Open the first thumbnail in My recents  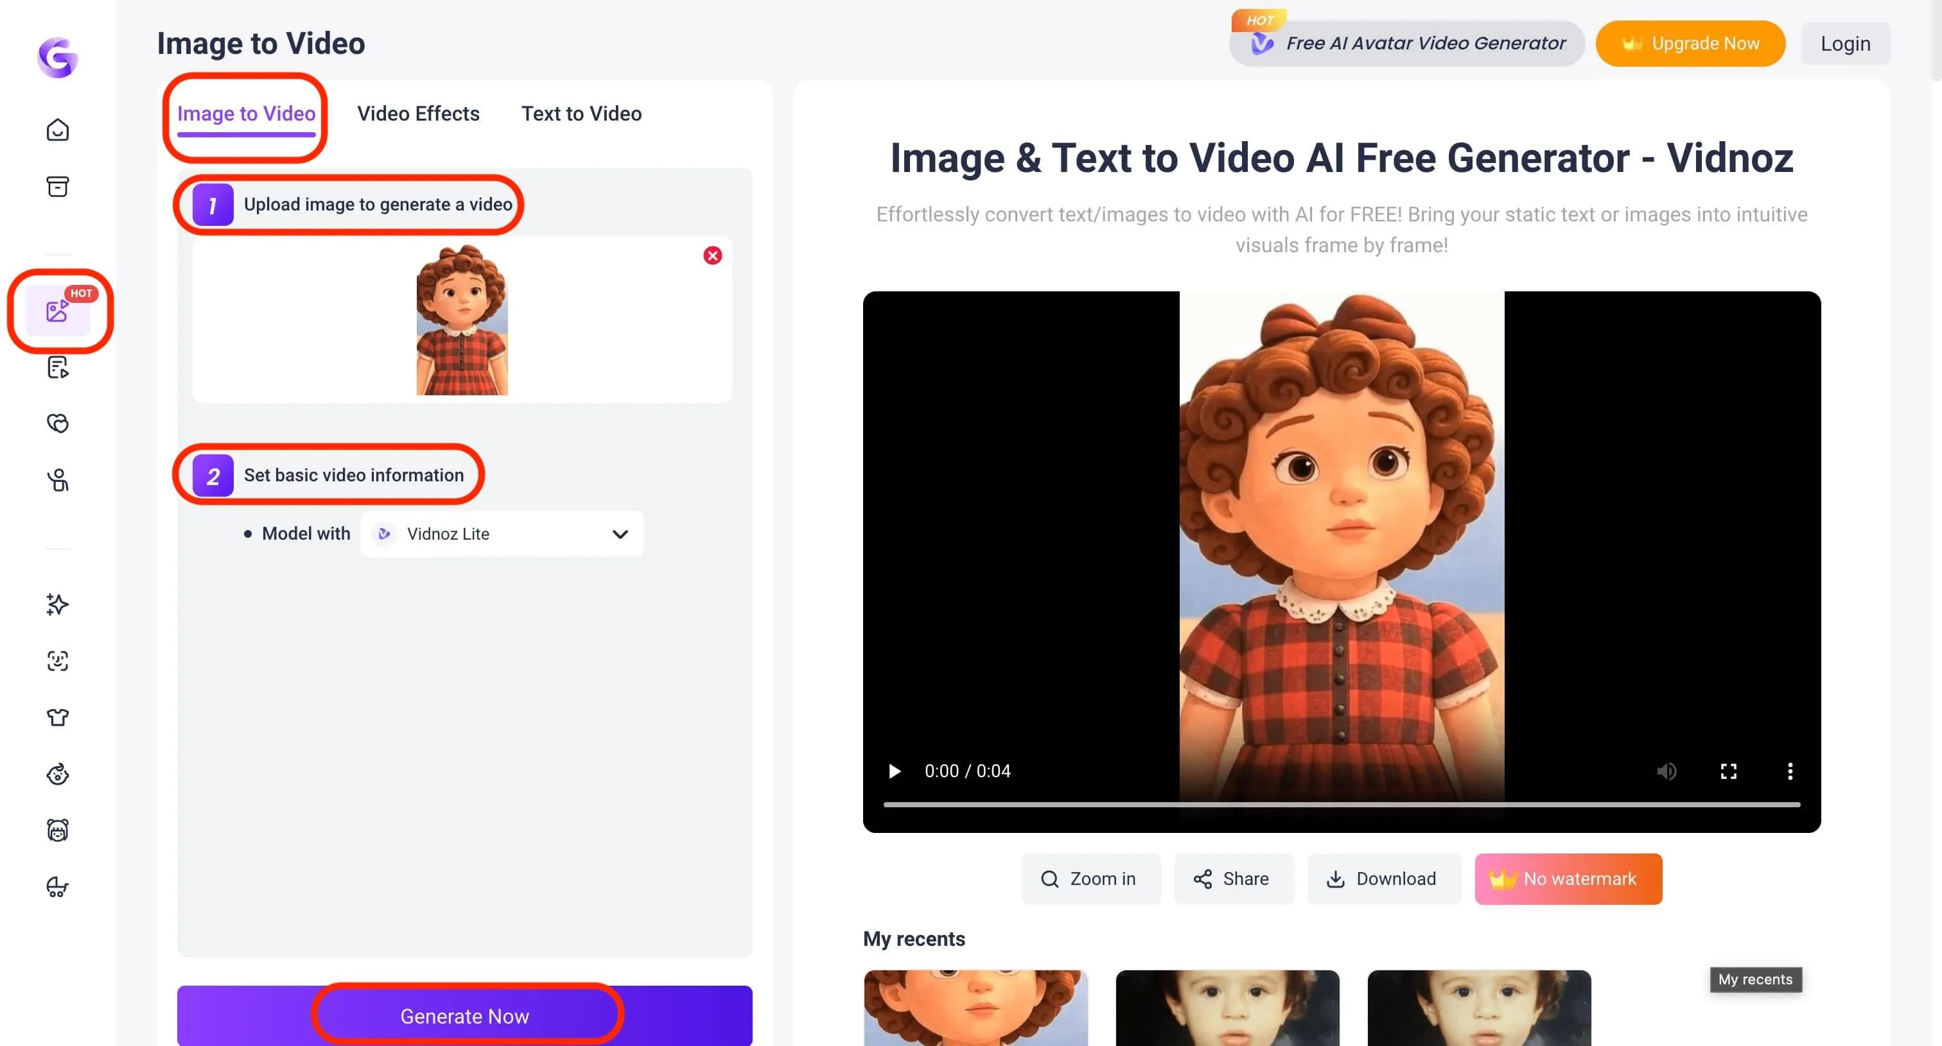point(975,1007)
